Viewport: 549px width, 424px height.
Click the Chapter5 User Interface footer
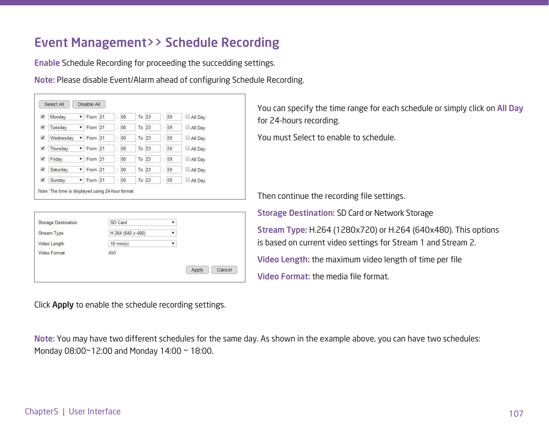pyautogui.click(x=73, y=411)
